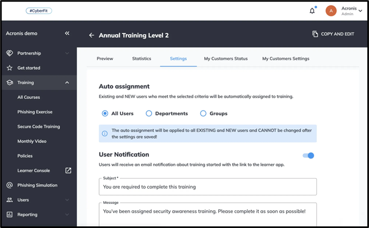Expand the Partnership menu chevron
Screen dimensions: 369x228
[67, 53]
